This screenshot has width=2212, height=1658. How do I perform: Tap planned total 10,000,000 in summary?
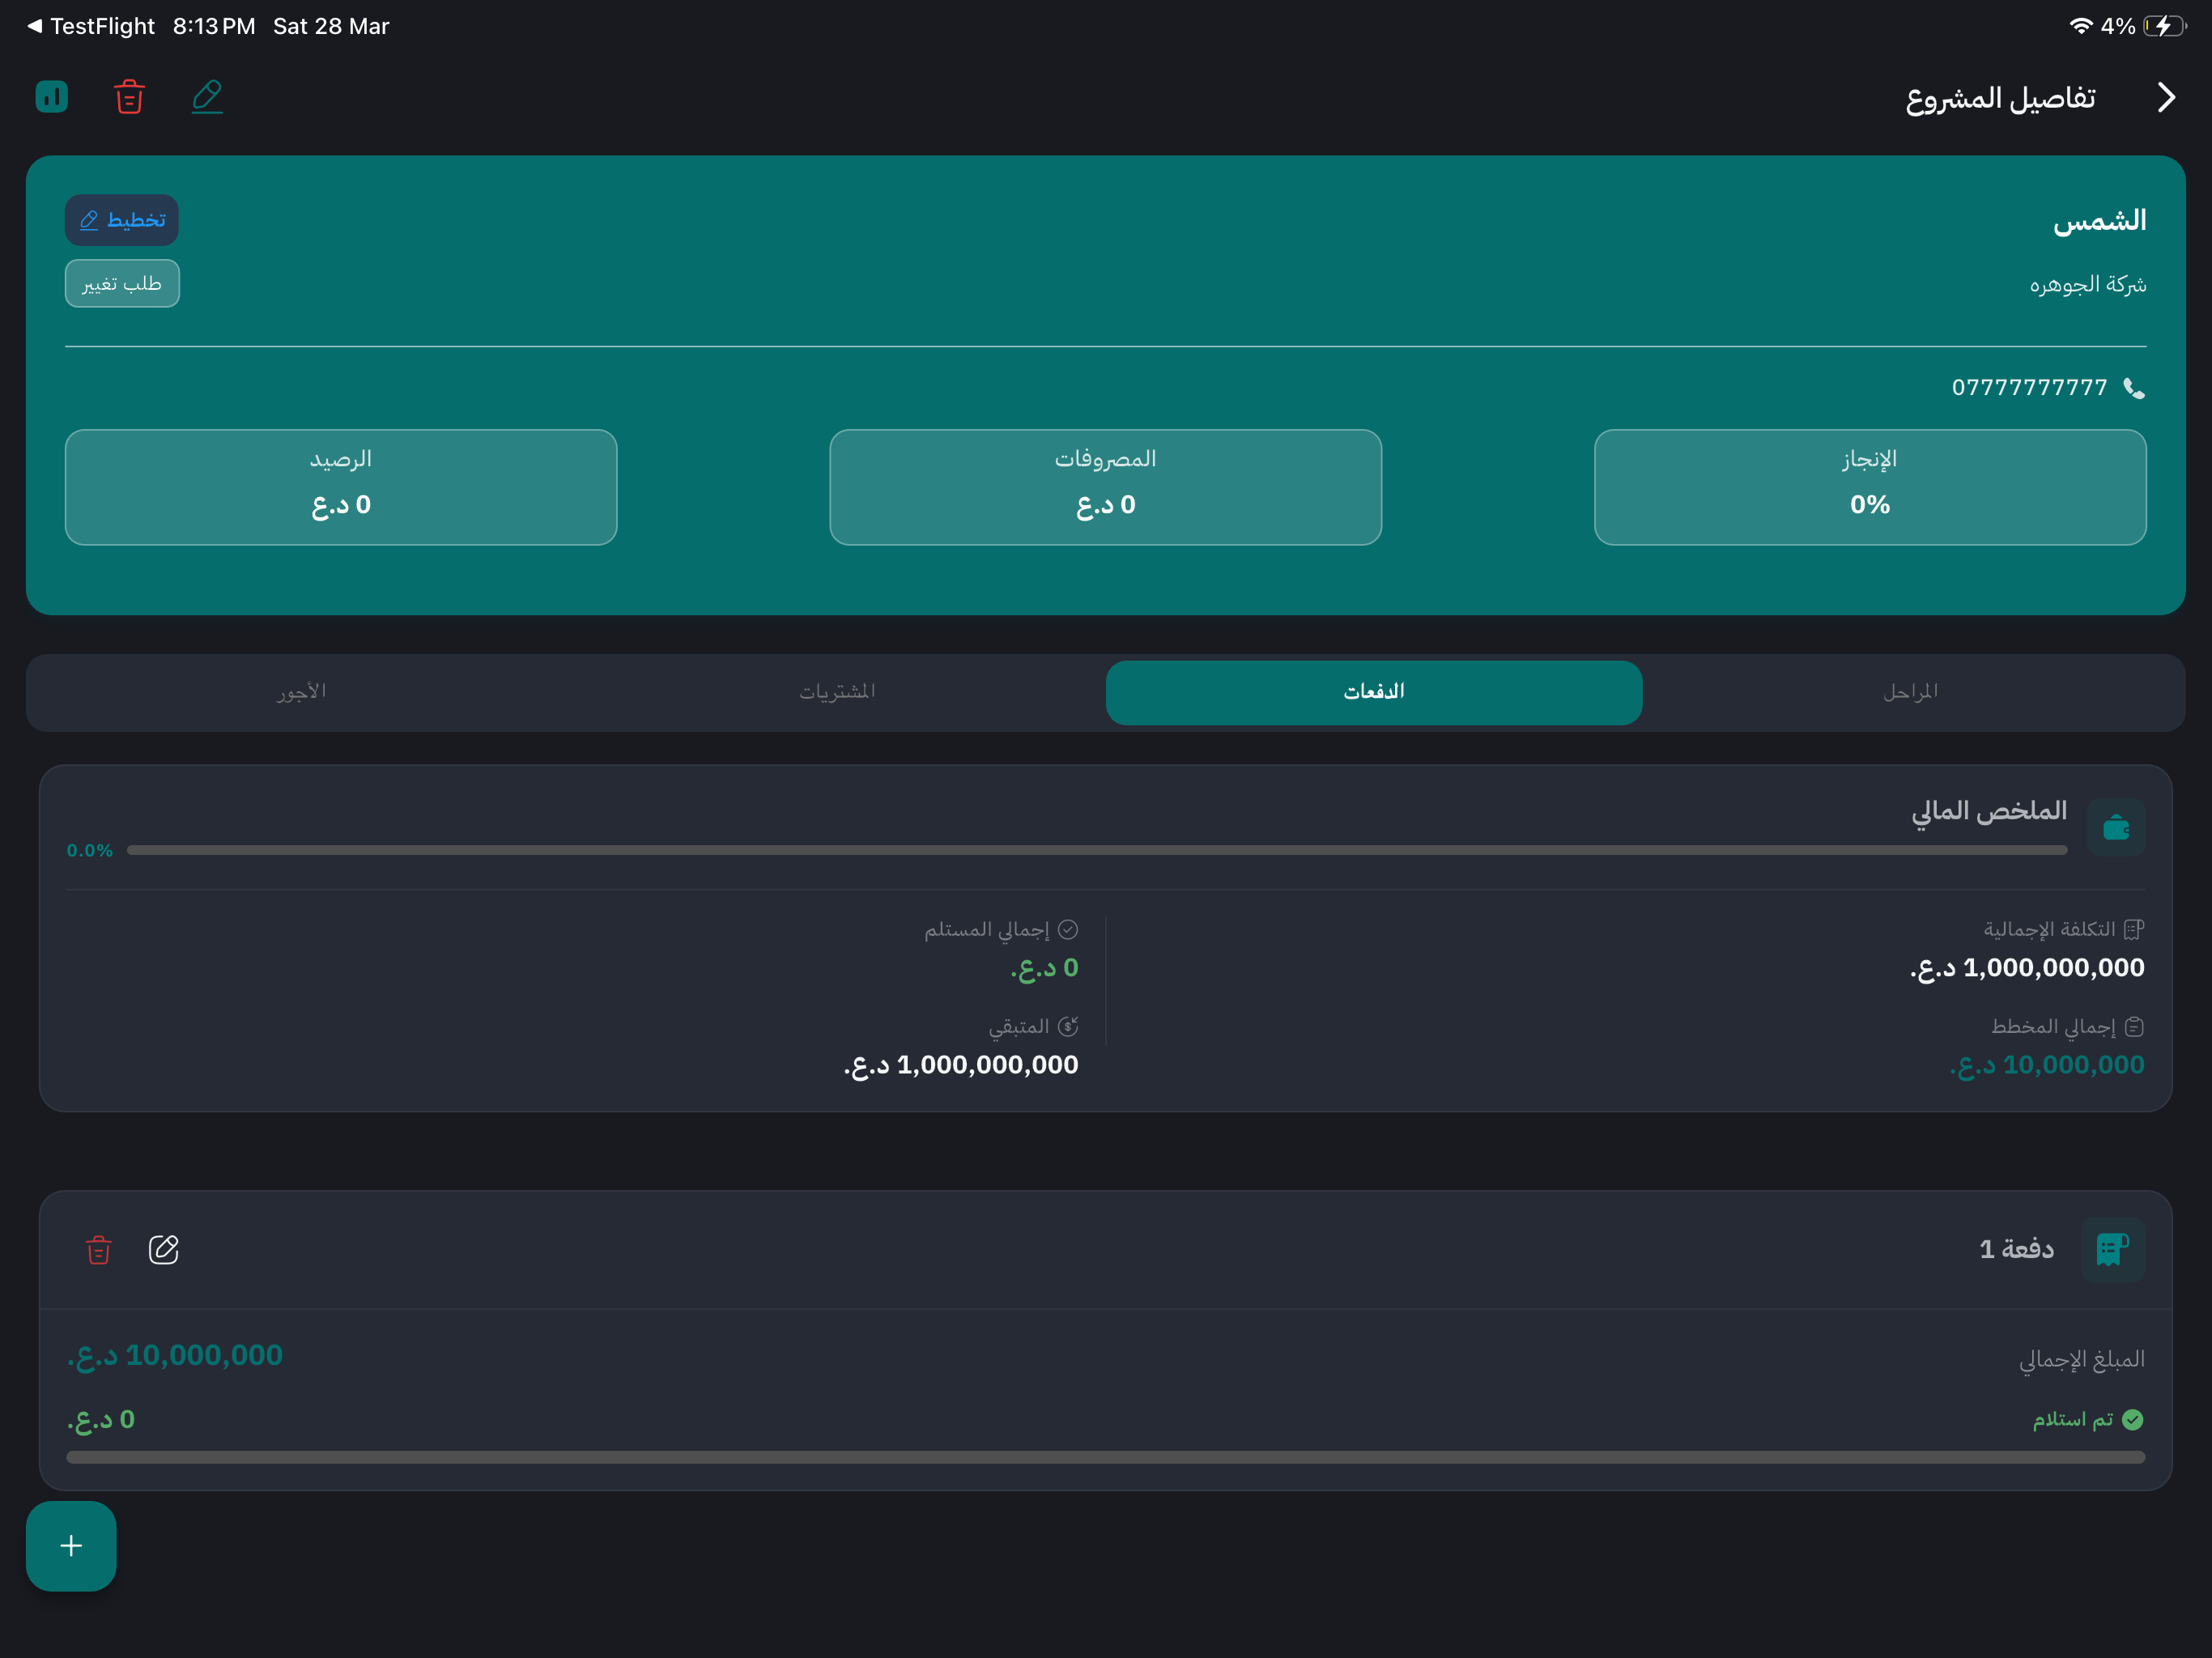tap(2047, 1065)
